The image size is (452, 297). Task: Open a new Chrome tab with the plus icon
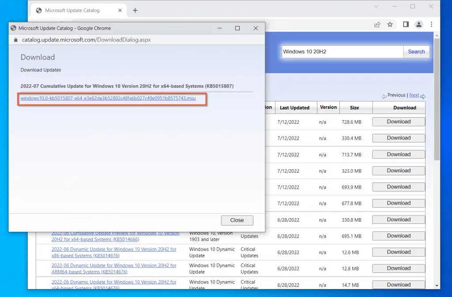coord(135,11)
